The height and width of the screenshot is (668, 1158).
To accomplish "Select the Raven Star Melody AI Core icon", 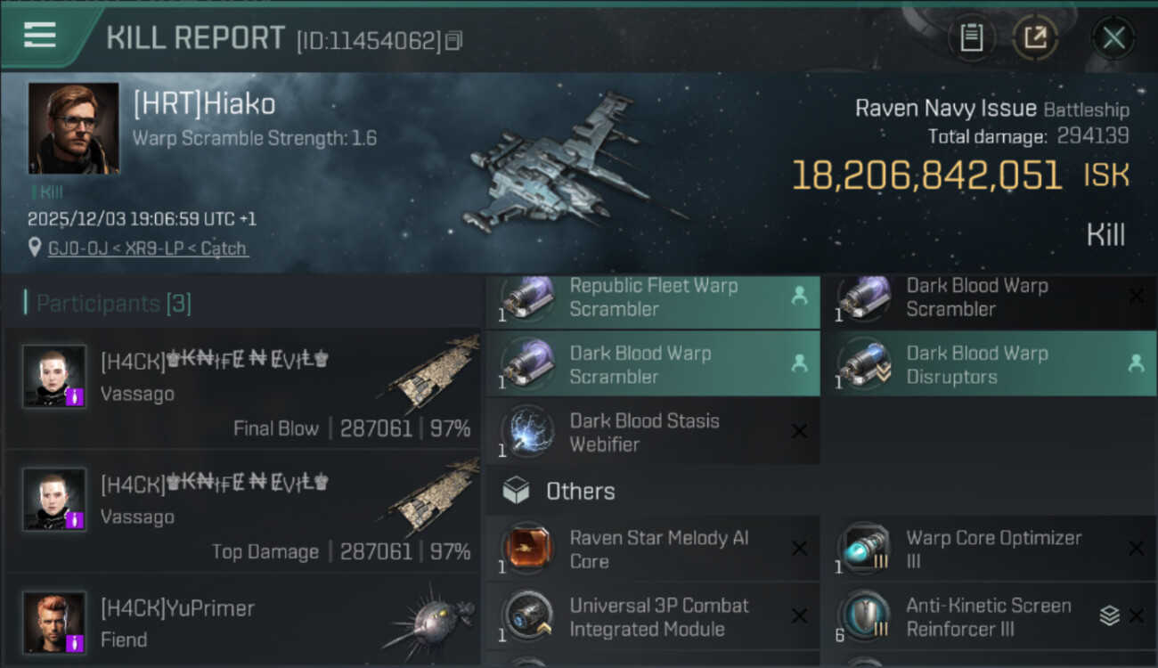I will (x=527, y=550).
